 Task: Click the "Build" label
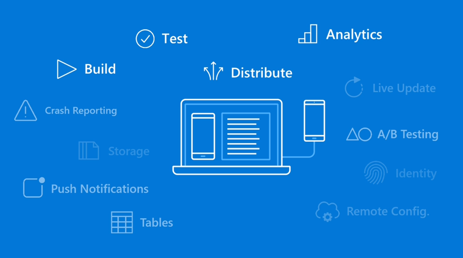click(x=100, y=69)
